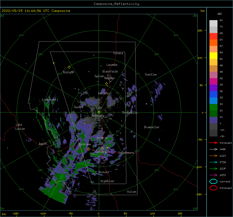Click the Vulcan town label

[132, 192]
